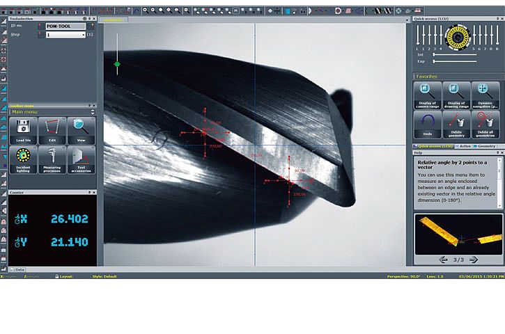Image resolution: width=505 pixels, height=334 pixels.
Task: Click the ID no. POM-TOOL field
Action: 65,26
